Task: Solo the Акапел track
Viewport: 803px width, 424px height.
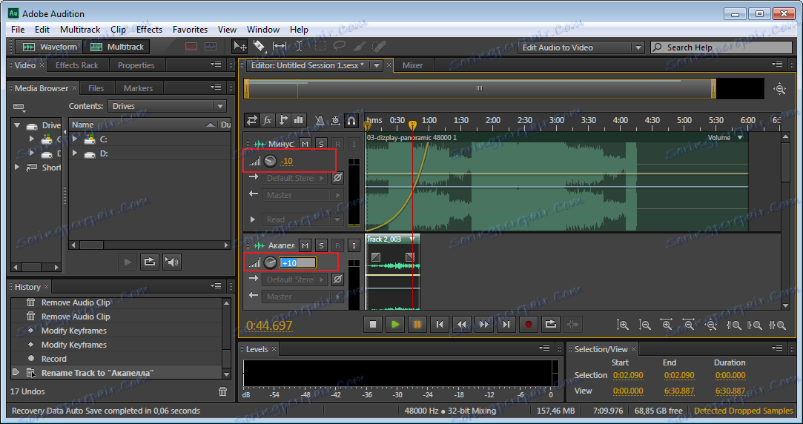Action: pos(321,245)
